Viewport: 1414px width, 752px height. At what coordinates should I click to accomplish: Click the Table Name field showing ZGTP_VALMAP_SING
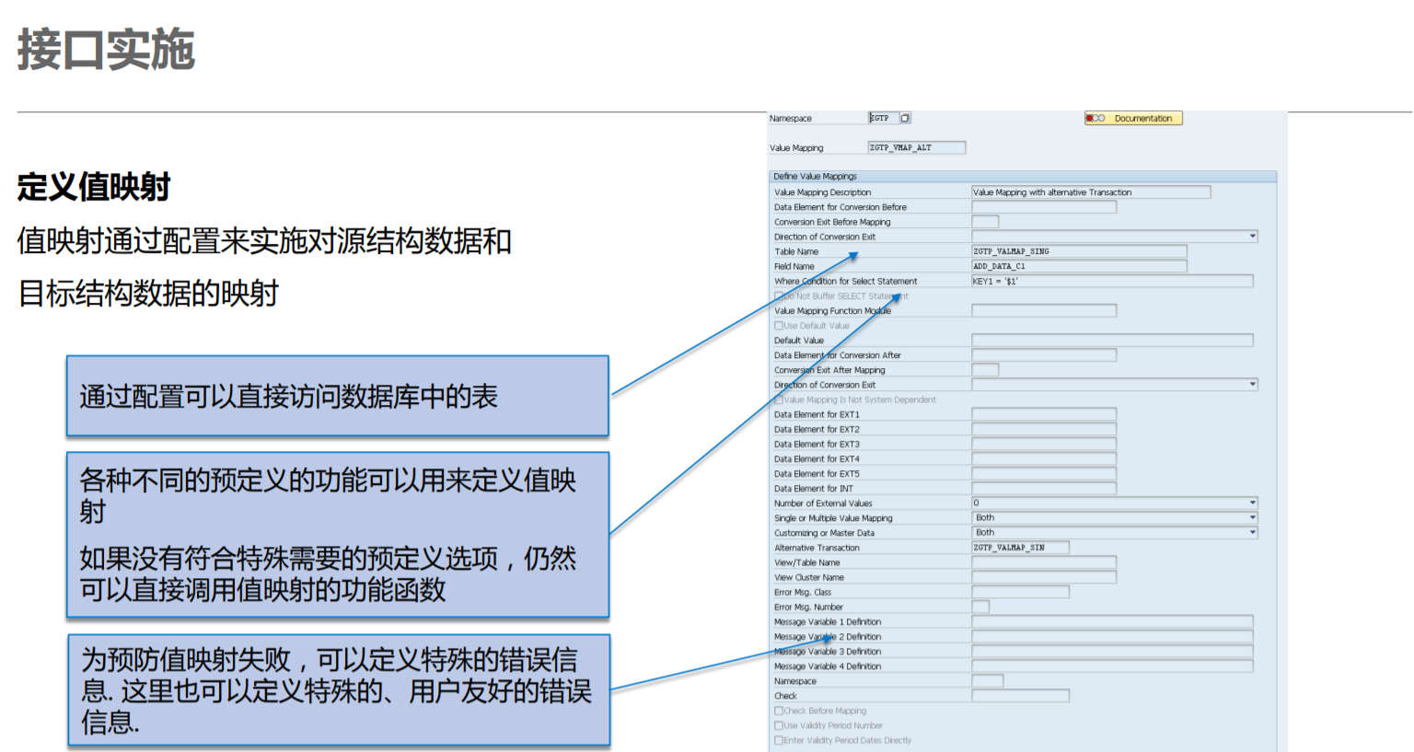(1080, 250)
